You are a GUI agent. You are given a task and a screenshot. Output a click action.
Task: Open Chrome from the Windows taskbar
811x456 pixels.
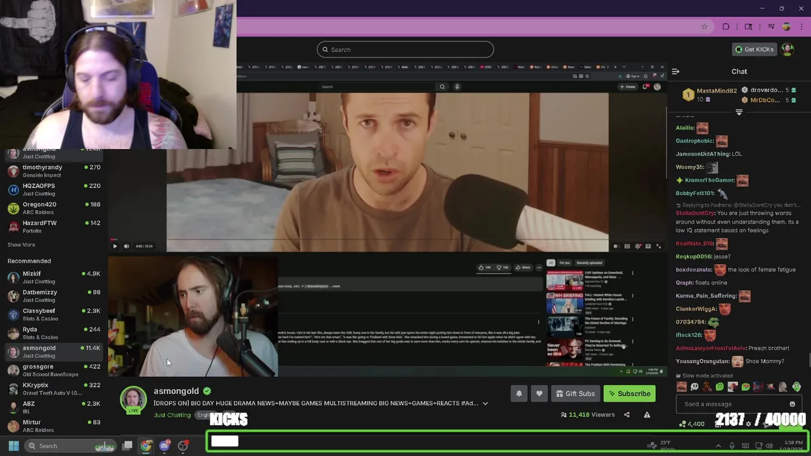tap(146, 446)
